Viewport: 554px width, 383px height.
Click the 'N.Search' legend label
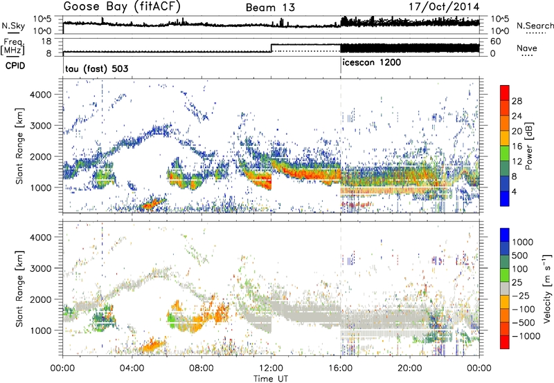535,26
